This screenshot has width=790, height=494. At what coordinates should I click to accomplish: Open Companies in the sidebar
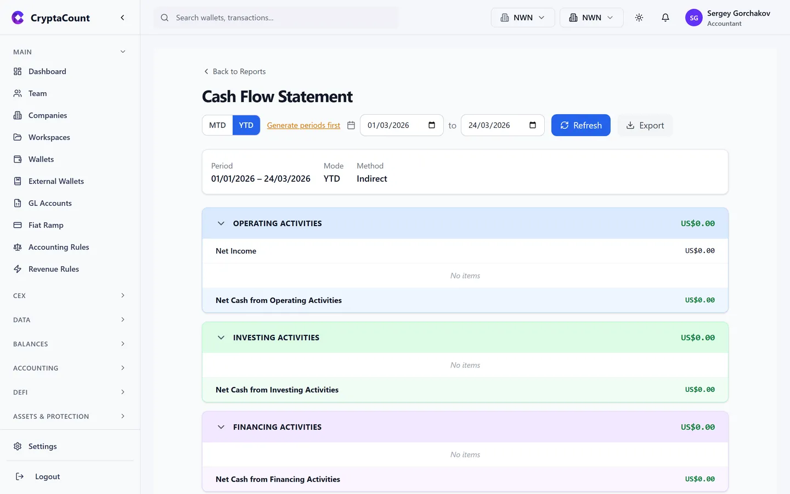(70, 115)
